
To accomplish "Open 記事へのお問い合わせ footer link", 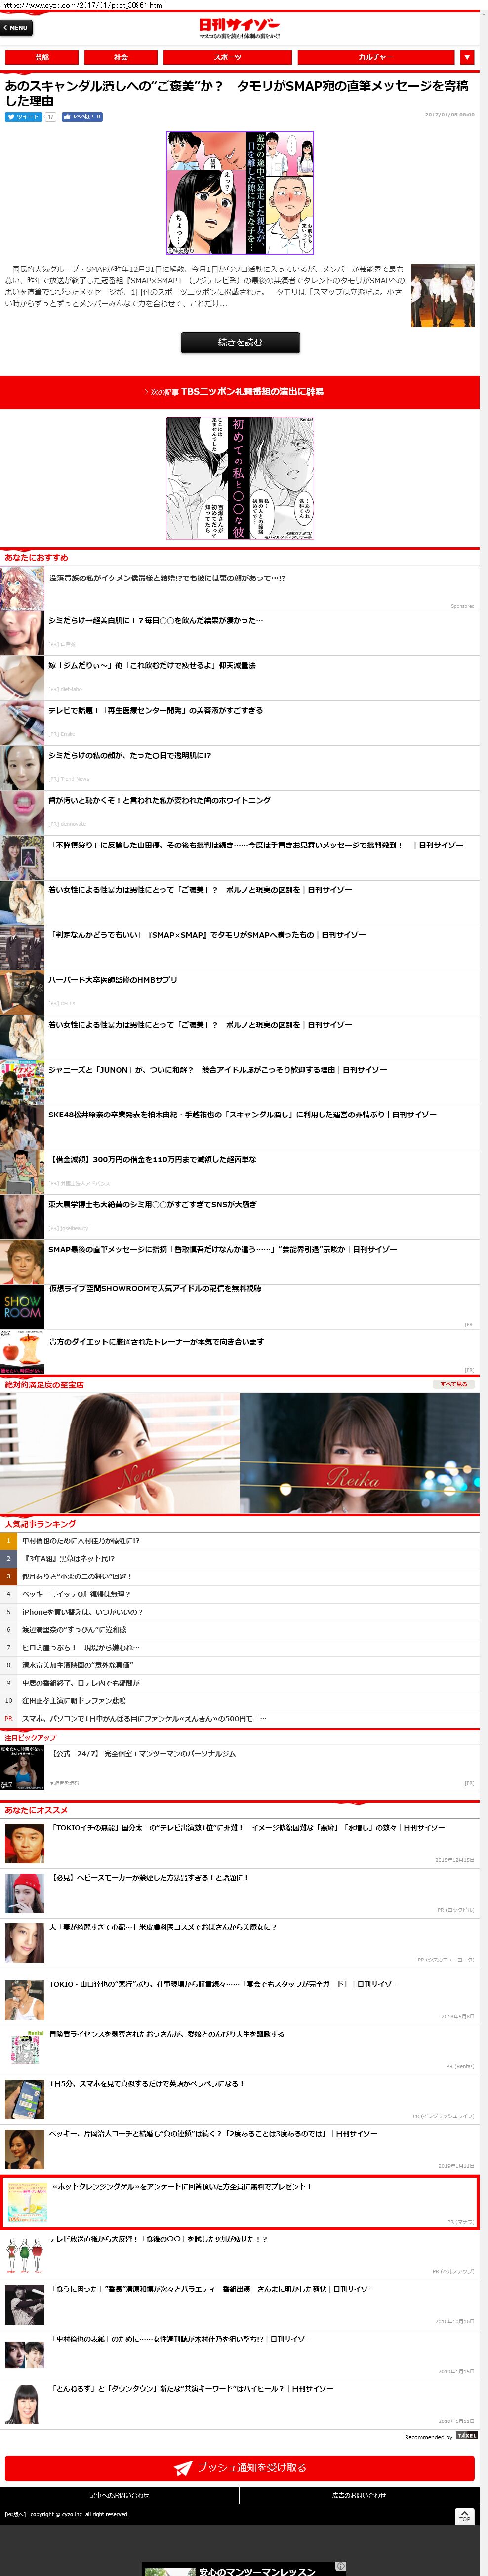I will (119, 2495).
